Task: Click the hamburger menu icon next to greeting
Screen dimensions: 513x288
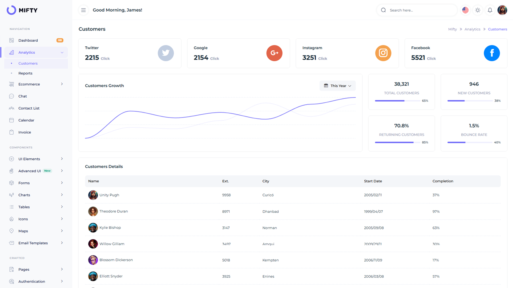Action: [x=83, y=10]
